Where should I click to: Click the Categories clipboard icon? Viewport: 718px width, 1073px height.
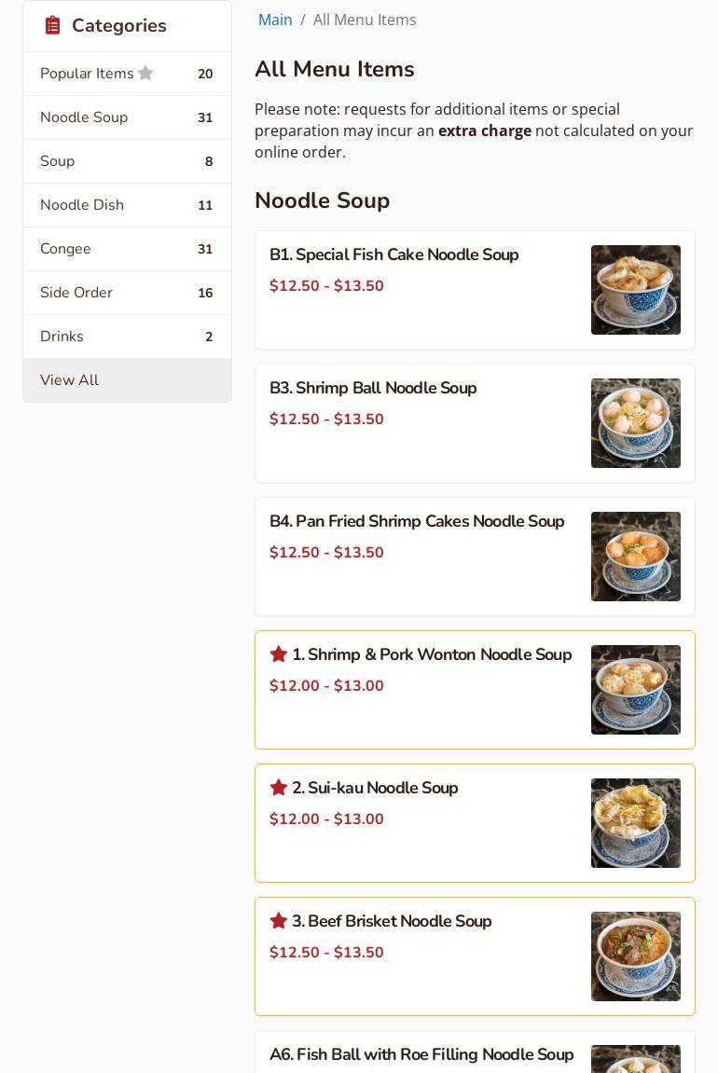(x=53, y=25)
